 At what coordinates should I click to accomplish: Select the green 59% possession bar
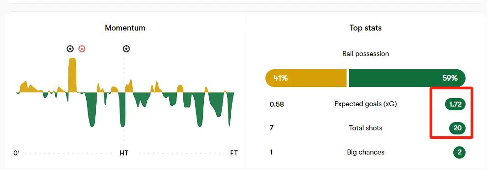tap(407, 78)
